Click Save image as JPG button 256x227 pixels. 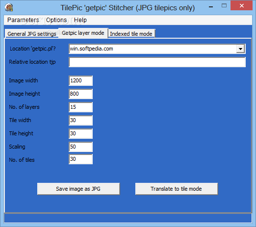78,189
